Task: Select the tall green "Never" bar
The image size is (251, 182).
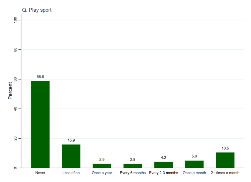Action: (40, 124)
